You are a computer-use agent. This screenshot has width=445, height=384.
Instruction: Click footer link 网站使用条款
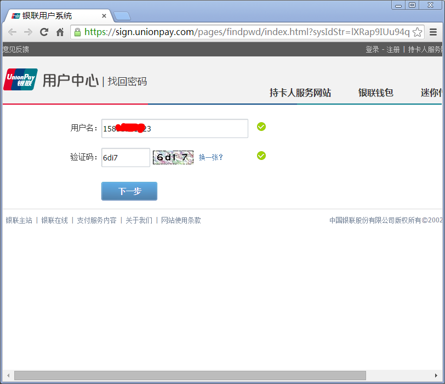click(x=181, y=220)
